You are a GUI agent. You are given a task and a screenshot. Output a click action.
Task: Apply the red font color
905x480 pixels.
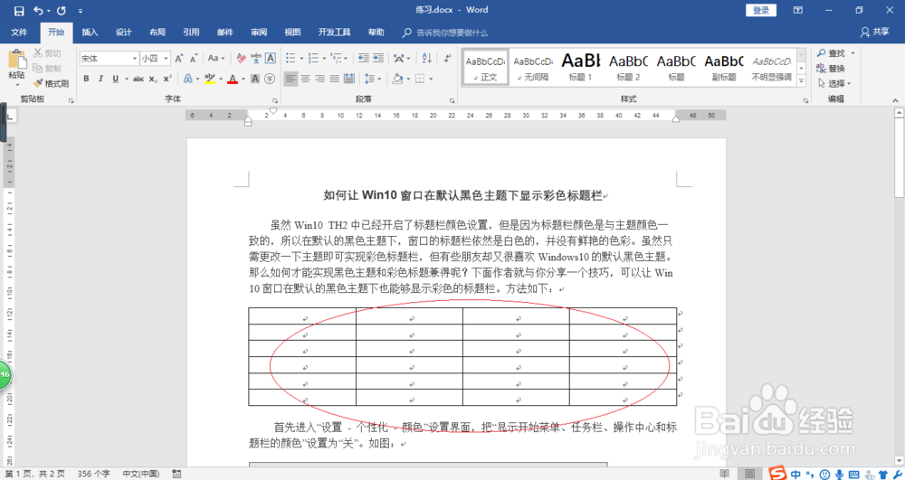(x=233, y=79)
